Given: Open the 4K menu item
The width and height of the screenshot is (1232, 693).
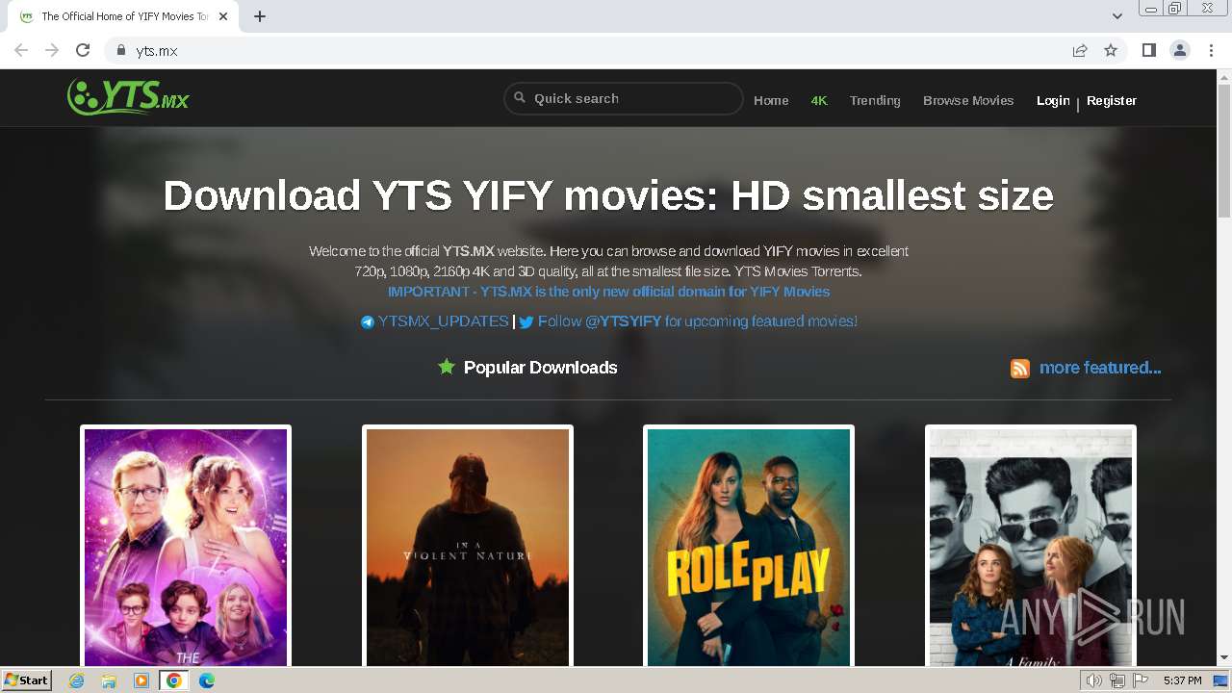Looking at the screenshot, I should pyautogui.click(x=819, y=100).
